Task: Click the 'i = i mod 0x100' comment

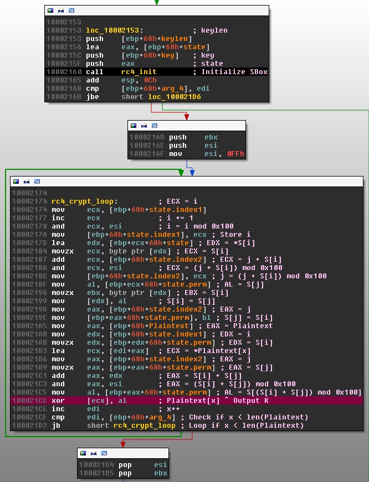Action: pyautogui.click(x=200, y=226)
